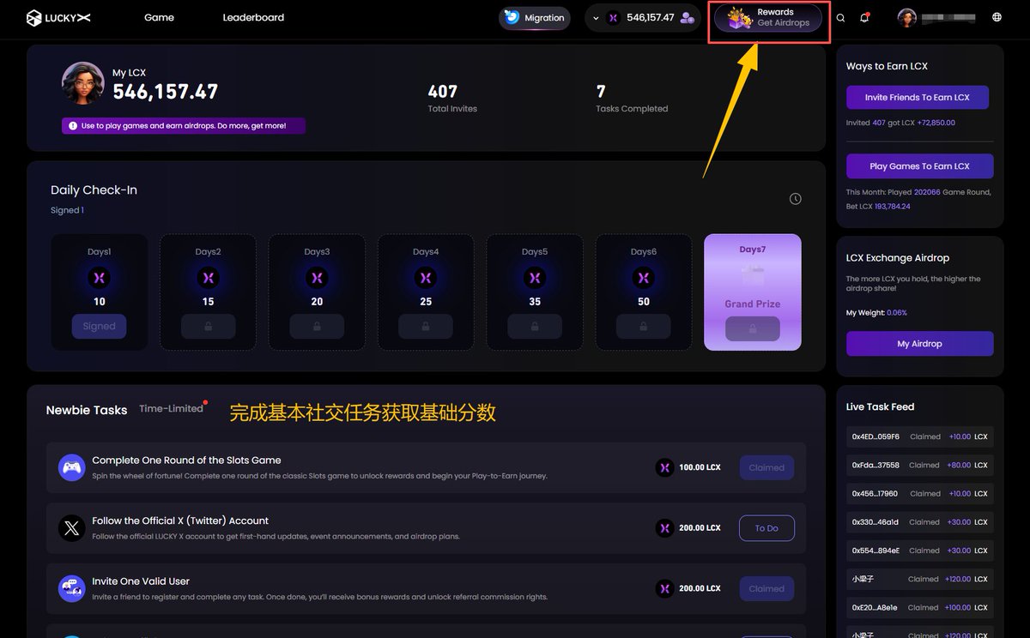The image size is (1030, 638).
Task: Click Complete One Round of Slots title
Action: [x=186, y=460]
